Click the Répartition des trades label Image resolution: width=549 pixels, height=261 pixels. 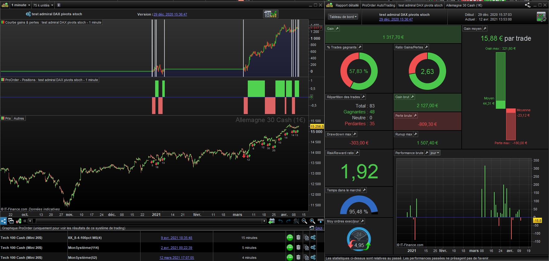[x=343, y=97]
